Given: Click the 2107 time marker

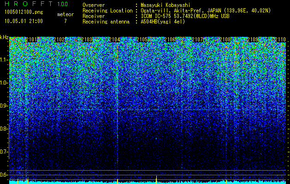Looking at the screenshot, I should (197, 40).
